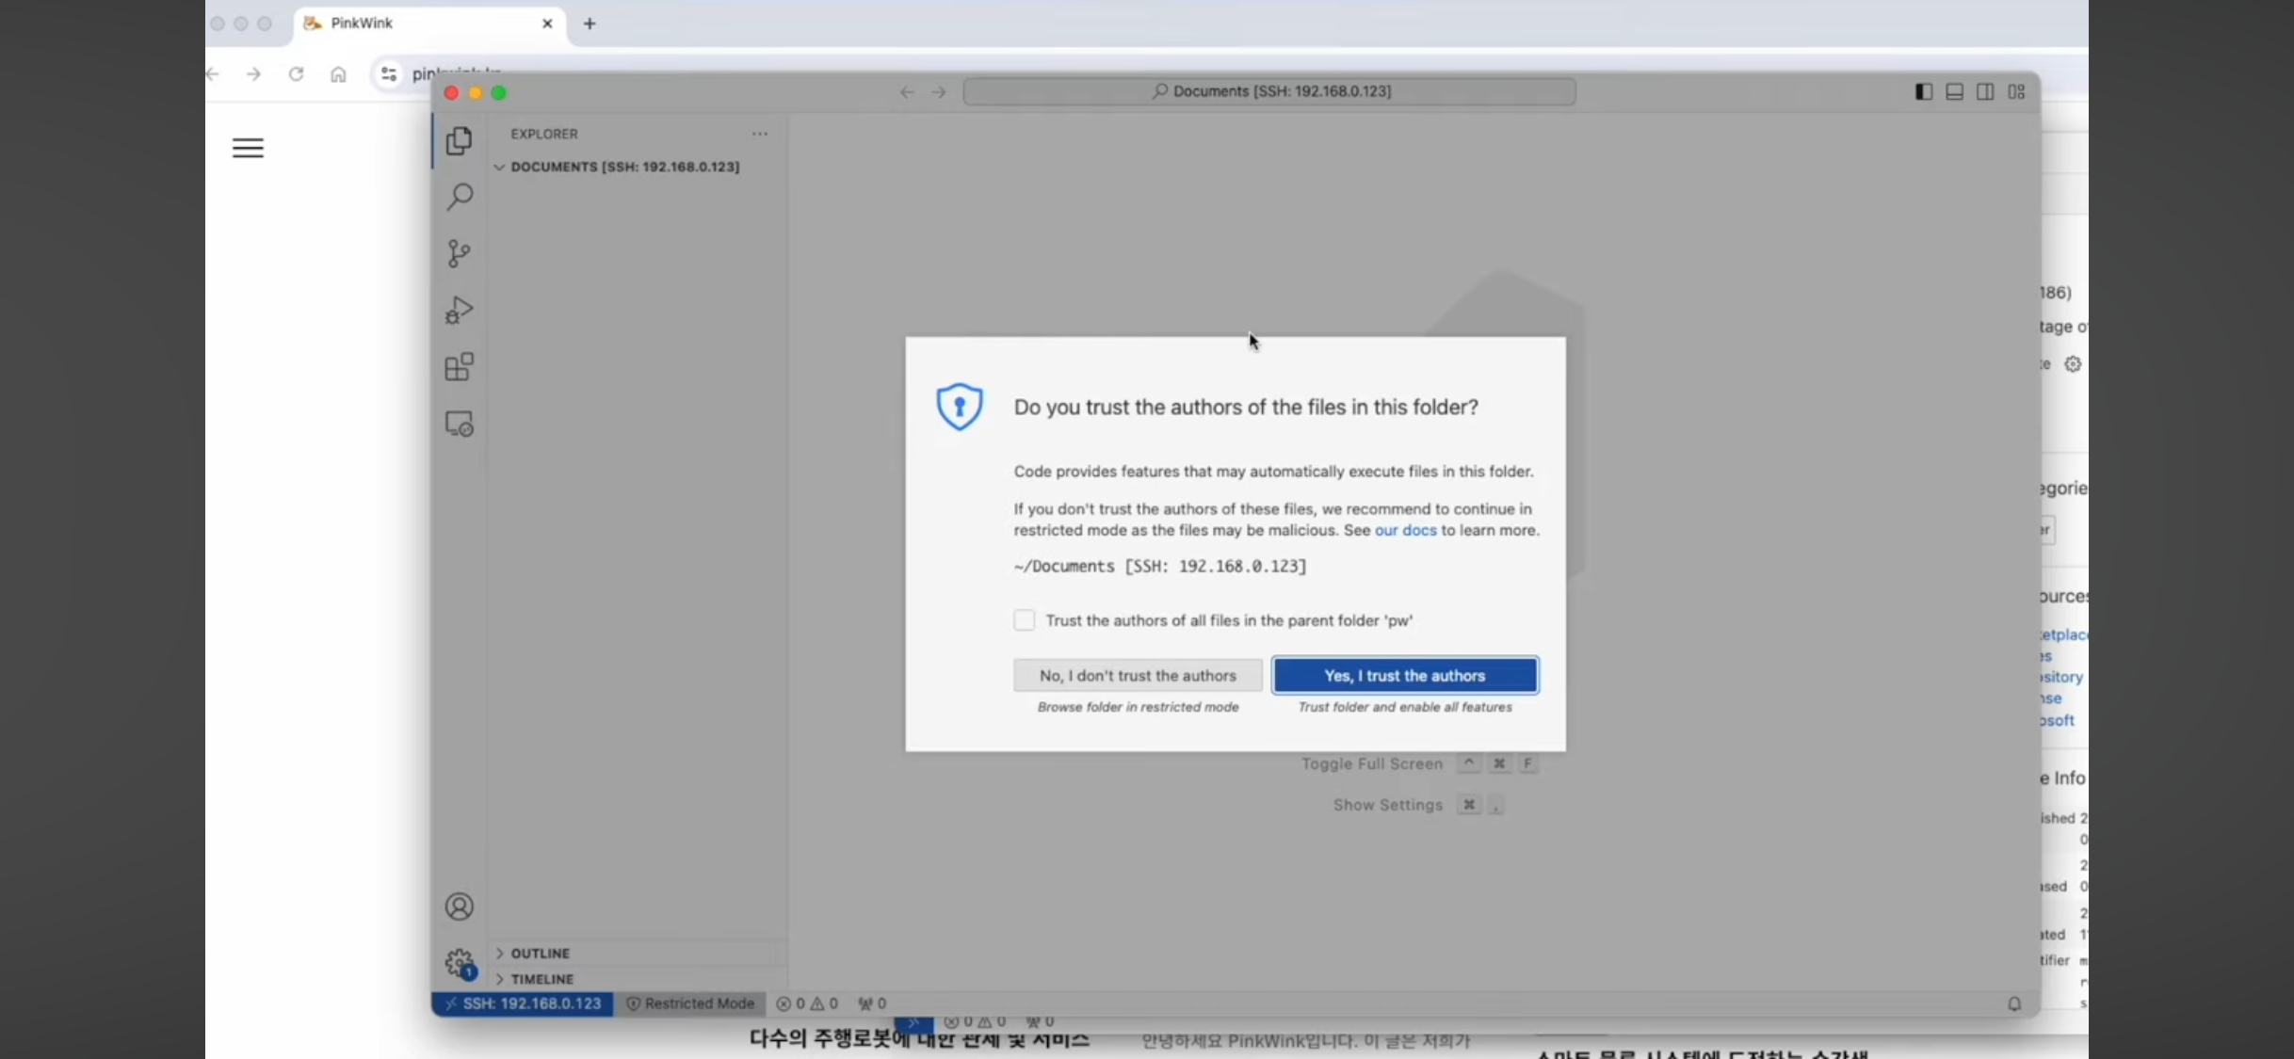Toggle the primary side bar layout icon
2294x1059 pixels.
[1924, 91]
